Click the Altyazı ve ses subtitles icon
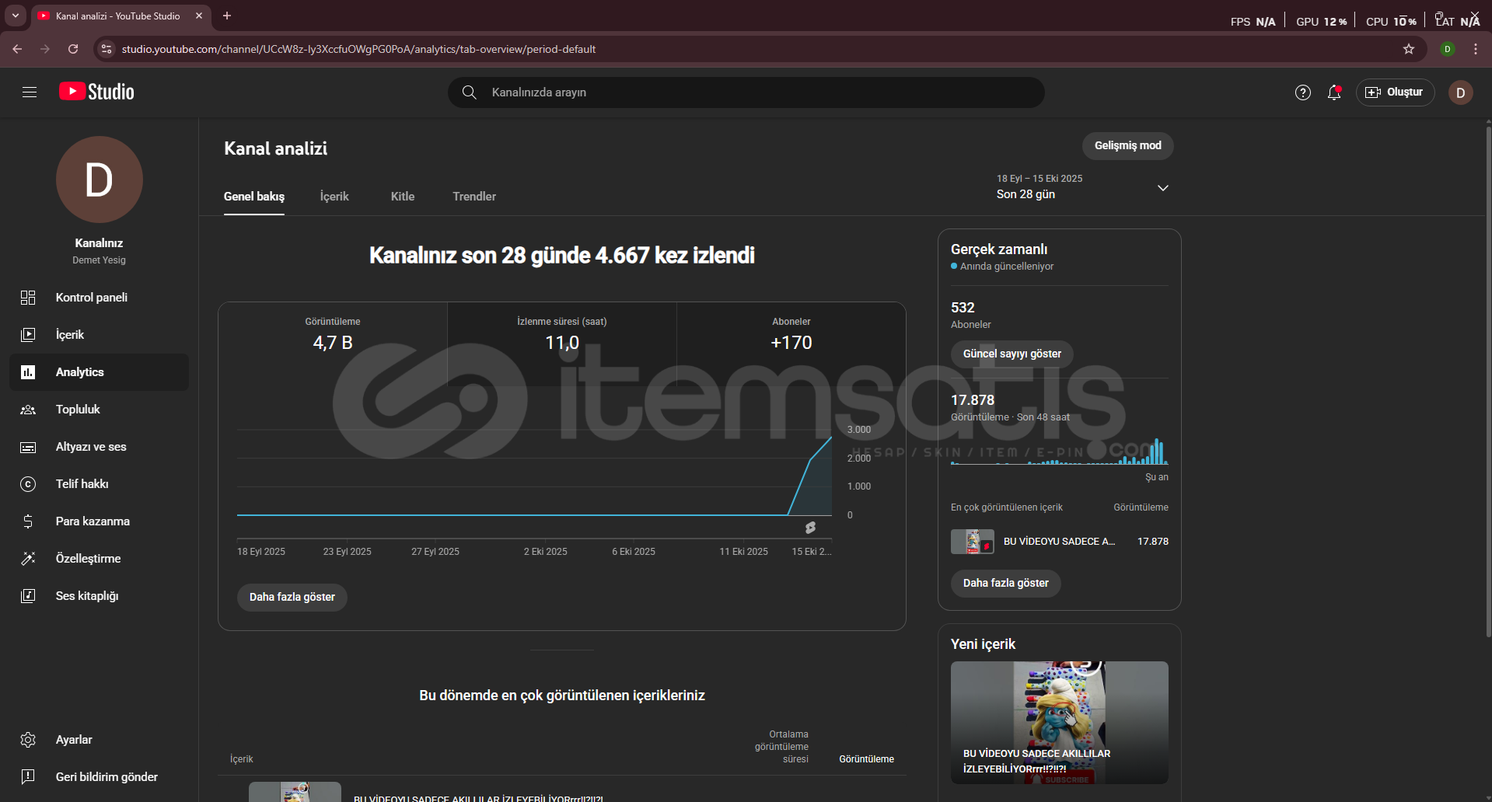 click(28, 447)
